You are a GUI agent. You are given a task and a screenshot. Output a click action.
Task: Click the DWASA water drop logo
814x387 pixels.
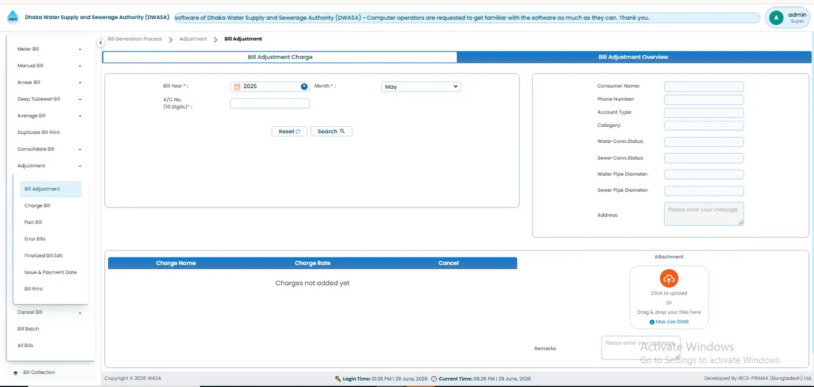click(x=13, y=18)
